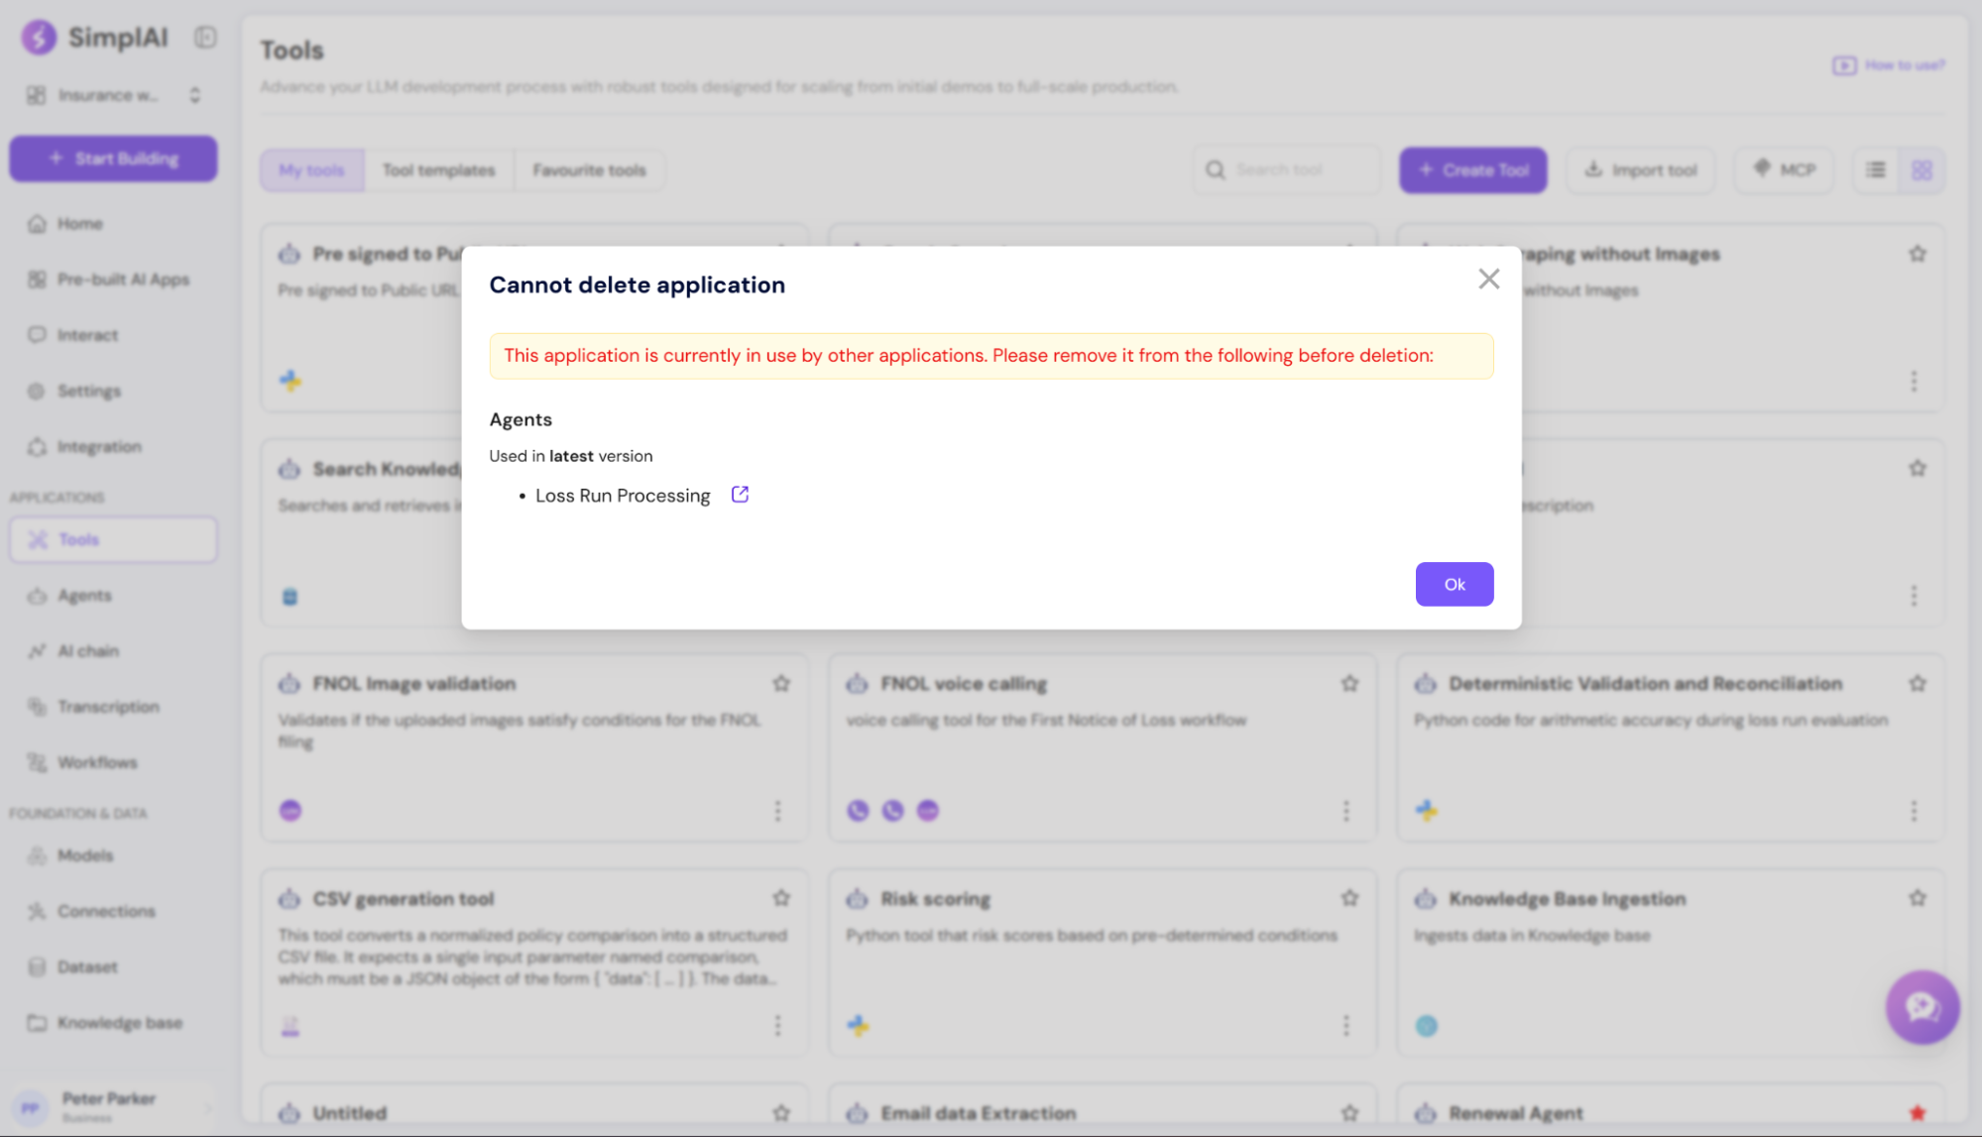Unfavourite the Renewal Agent red star
The height and width of the screenshot is (1137, 1982).
tap(1918, 1113)
